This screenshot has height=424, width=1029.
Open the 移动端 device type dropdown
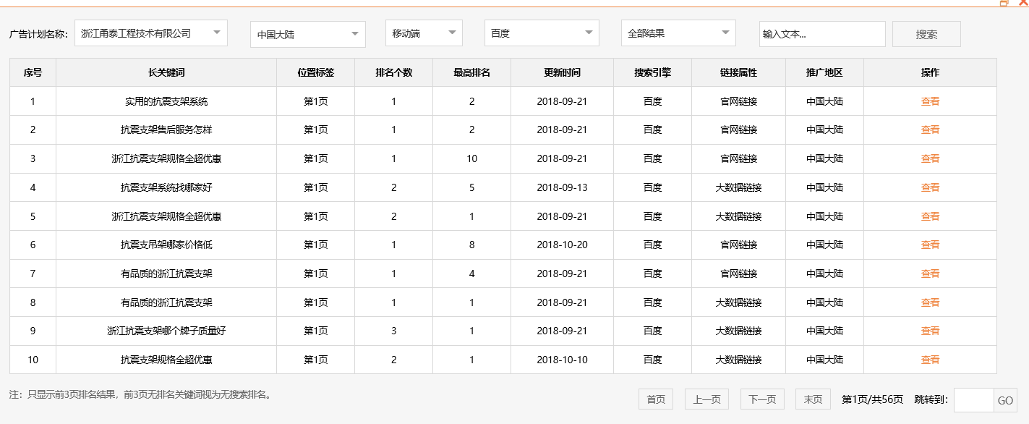tap(424, 33)
